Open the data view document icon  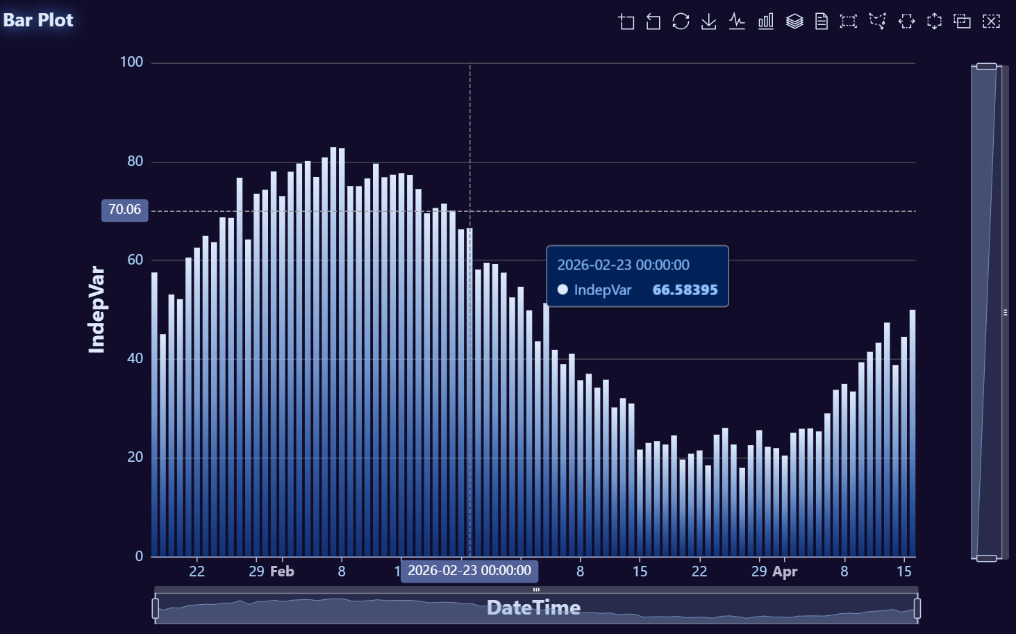(x=822, y=22)
